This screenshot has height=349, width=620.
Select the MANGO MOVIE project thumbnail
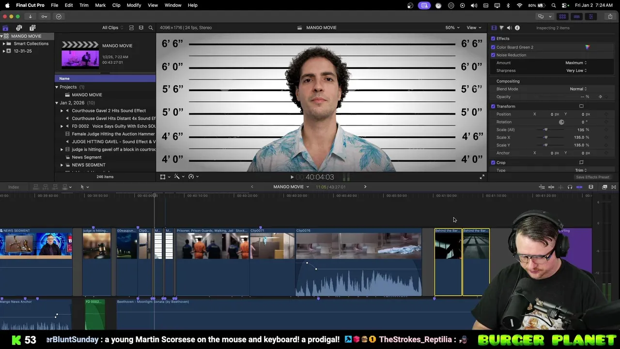pyautogui.click(x=80, y=55)
